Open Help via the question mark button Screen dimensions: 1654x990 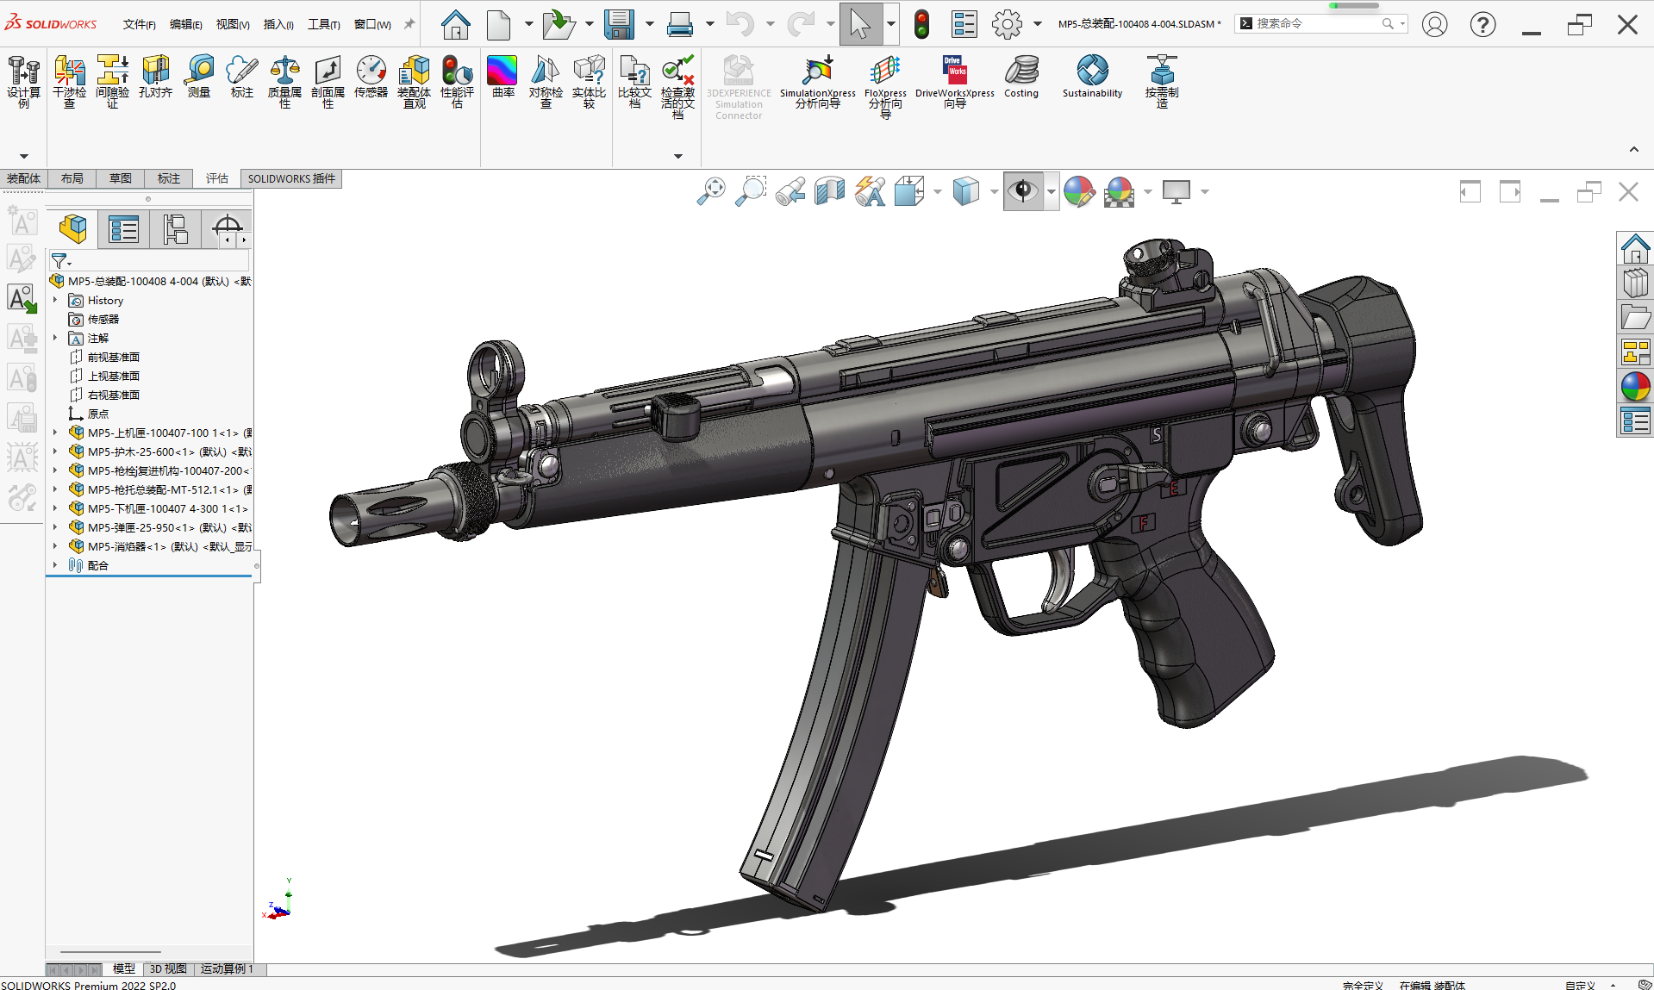1482,24
